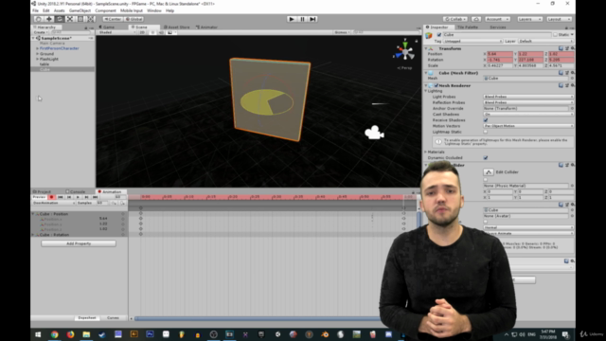The width and height of the screenshot is (606, 341).
Task: Toggle Receive Shadows checkbox
Action: (486, 120)
